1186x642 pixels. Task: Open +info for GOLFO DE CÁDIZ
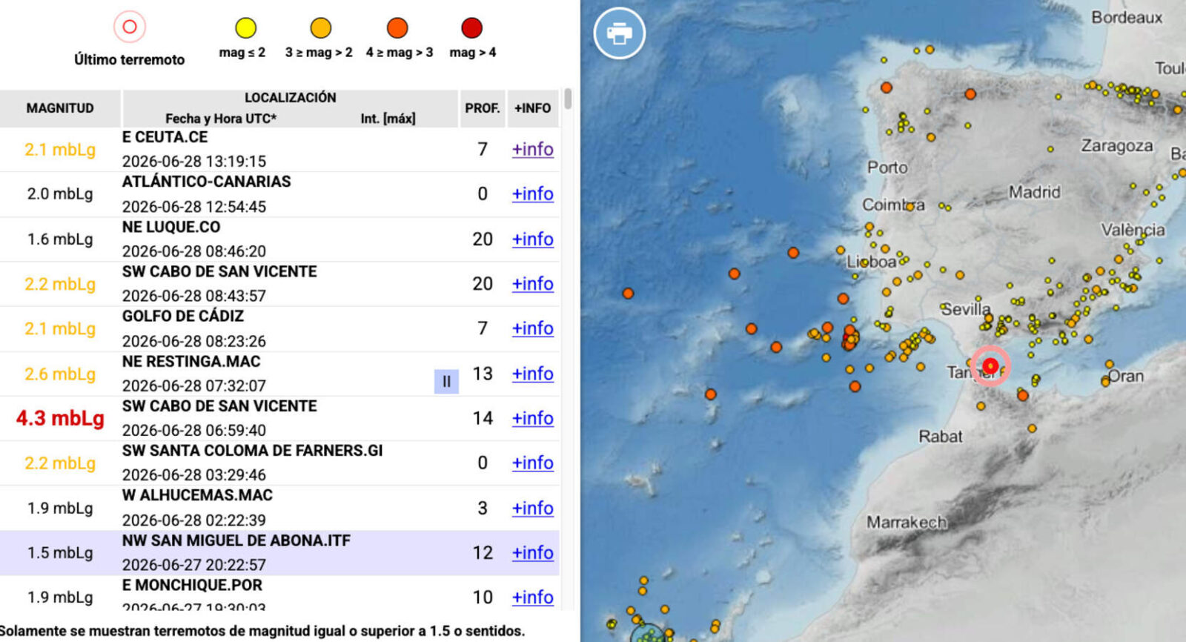click(532, 328)
